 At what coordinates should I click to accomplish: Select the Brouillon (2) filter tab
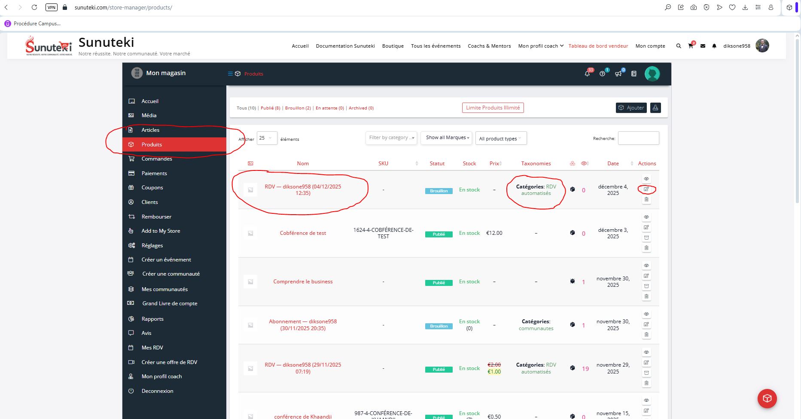(x=298, y=108)
